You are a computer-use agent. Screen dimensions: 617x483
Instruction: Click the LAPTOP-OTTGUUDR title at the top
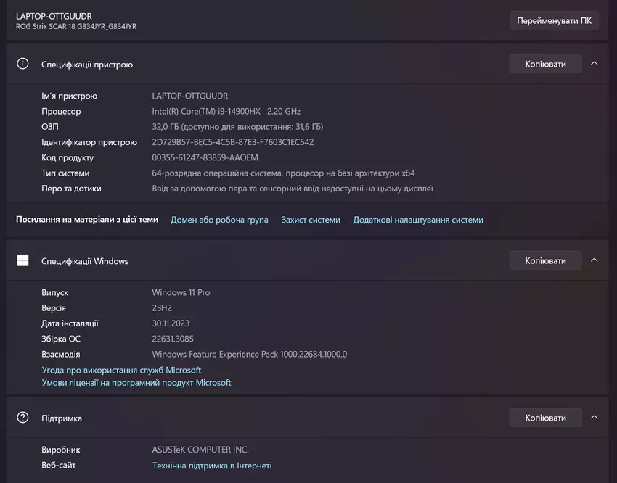click(54, 16)
